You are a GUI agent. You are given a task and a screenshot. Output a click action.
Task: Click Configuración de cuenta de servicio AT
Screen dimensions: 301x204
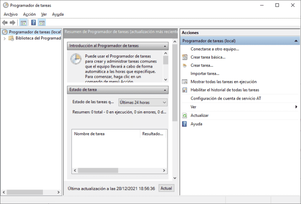[x=226, y=98]
